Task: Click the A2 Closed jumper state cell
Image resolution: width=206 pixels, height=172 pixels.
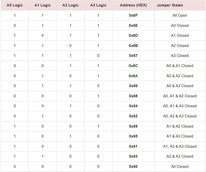Action: (180, 46)
